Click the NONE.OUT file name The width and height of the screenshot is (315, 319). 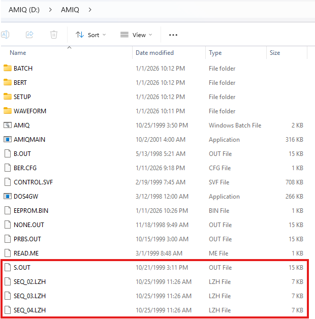click(x=28, y=225)
